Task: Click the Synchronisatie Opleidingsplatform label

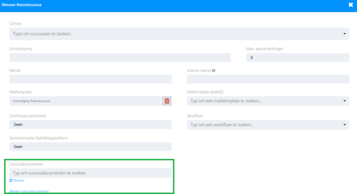Action: point(39,138)
